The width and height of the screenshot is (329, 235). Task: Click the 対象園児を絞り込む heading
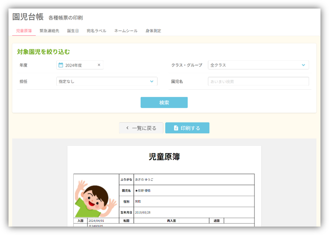point(43,52)
